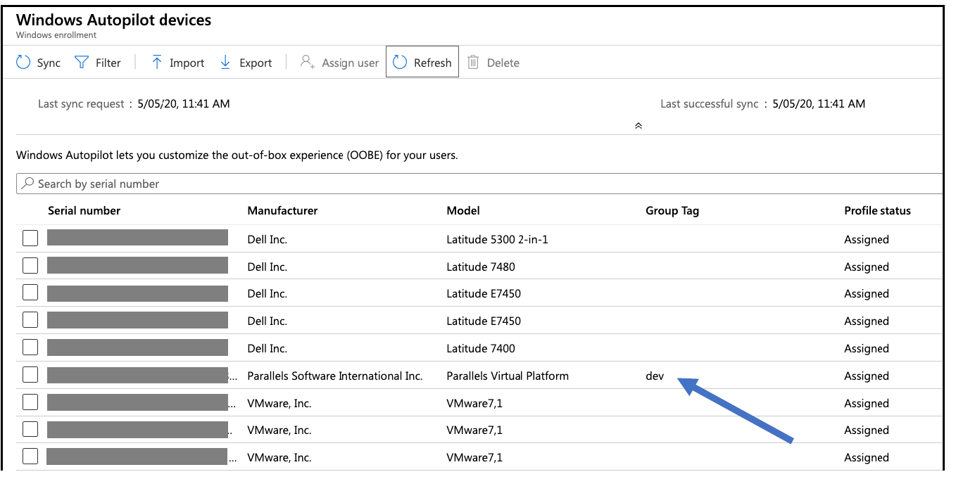Click the Filter toolbar label
Screen dimensions: 956x479
click(x=108, y=63)
